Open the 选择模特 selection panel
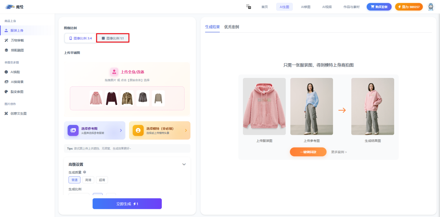 point(160,130)
